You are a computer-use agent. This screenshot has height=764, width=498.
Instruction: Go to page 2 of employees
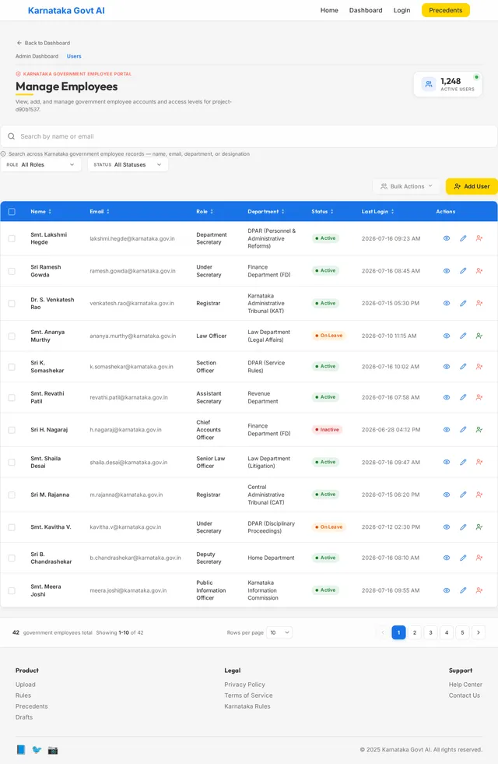point(414,632)
